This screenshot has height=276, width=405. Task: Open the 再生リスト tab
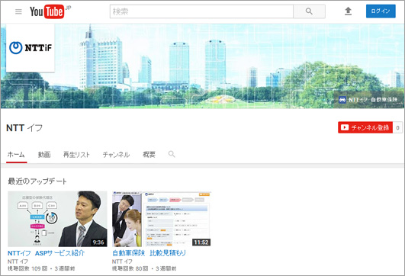point(76,155)
